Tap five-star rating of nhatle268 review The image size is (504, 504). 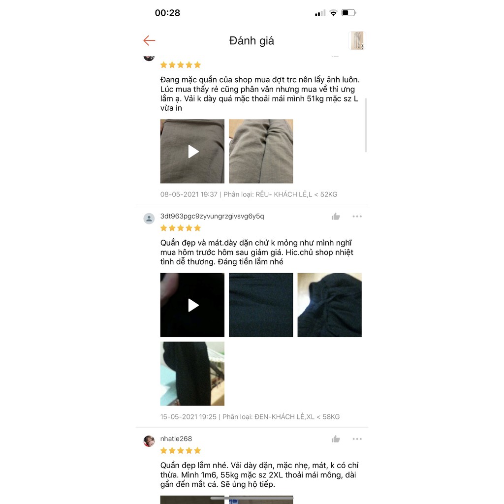pos(181,451)
